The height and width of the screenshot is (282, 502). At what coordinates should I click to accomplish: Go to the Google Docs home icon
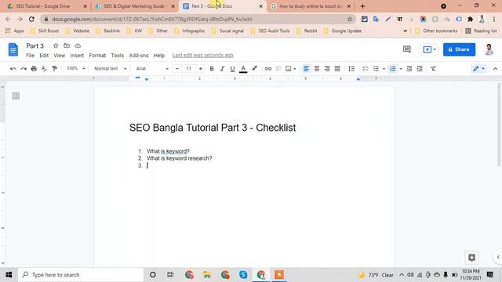(13, 49)
